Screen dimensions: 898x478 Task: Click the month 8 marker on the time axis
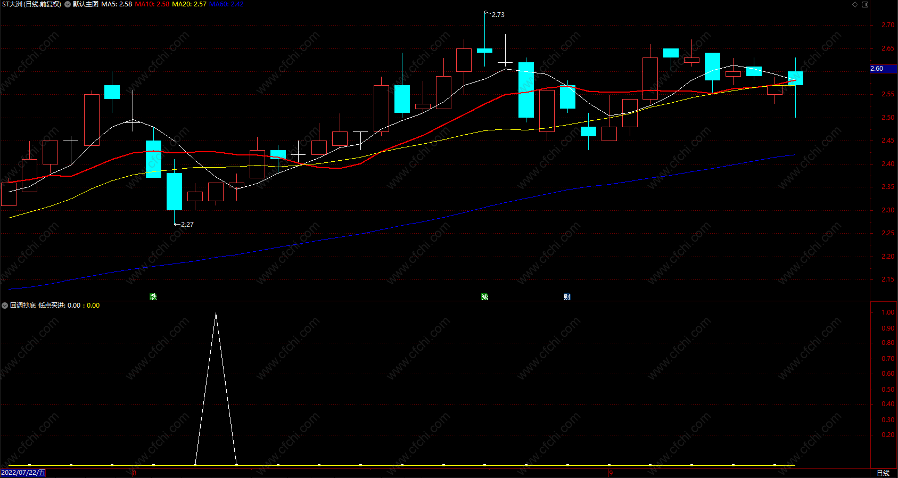click(134, 473)
